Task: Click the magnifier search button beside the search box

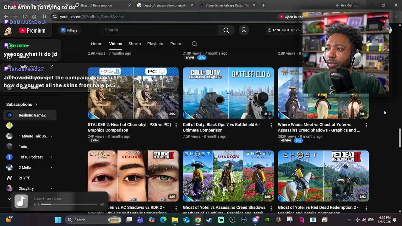Action: [226, 30]
